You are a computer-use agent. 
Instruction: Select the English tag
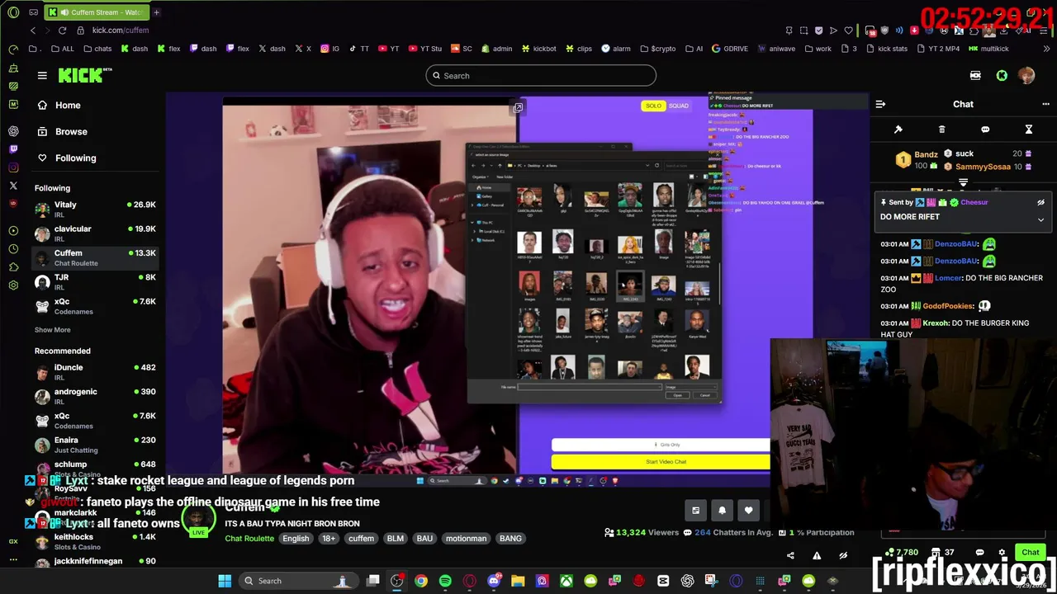[296, 539]
